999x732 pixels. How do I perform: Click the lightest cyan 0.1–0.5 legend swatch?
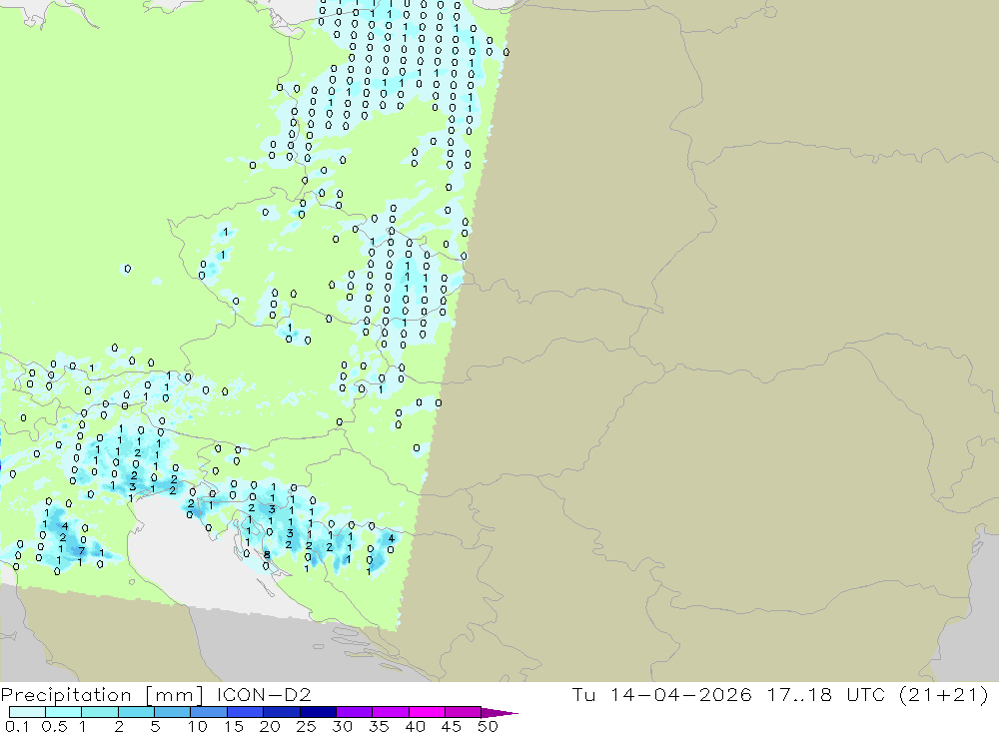point(27,712)
